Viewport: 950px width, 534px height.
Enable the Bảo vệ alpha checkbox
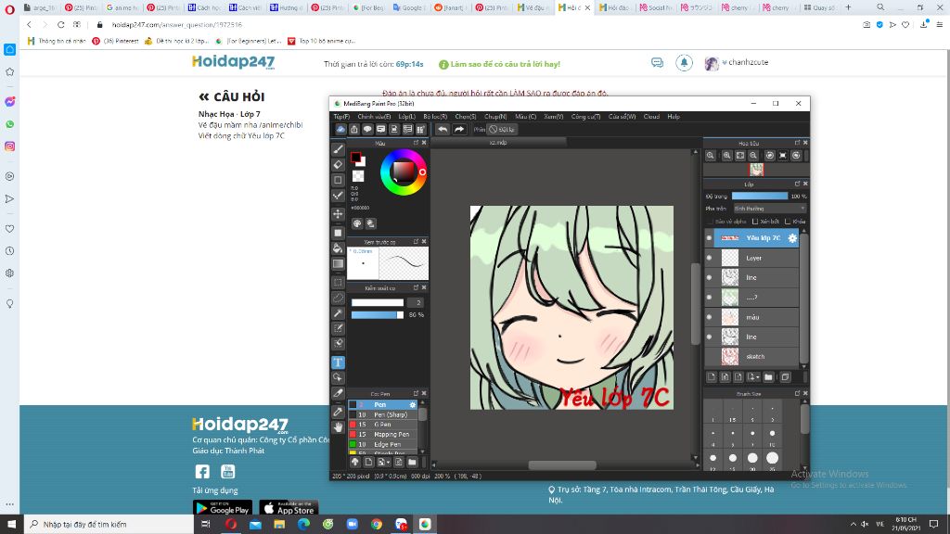tap(710, 222)
